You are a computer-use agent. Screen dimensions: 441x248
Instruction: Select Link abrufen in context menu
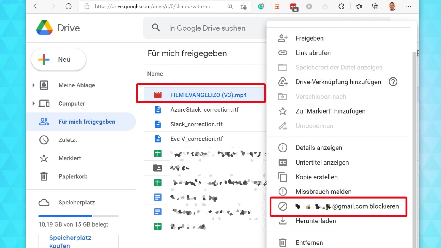tap(313, 53)
